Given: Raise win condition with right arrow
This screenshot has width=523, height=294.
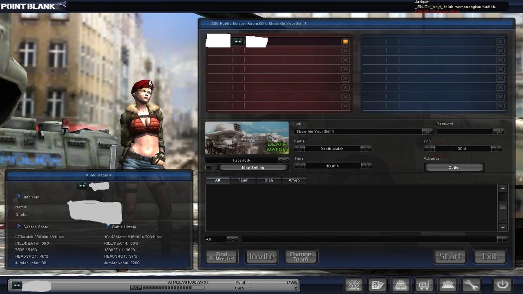Looking at the screenshot, I should point(496,149).
